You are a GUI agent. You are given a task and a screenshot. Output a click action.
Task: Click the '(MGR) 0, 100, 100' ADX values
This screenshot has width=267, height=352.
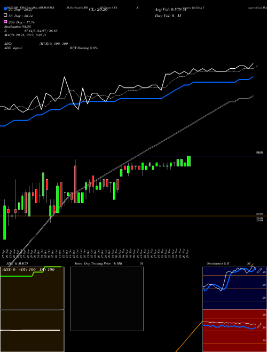click(53, 44)
